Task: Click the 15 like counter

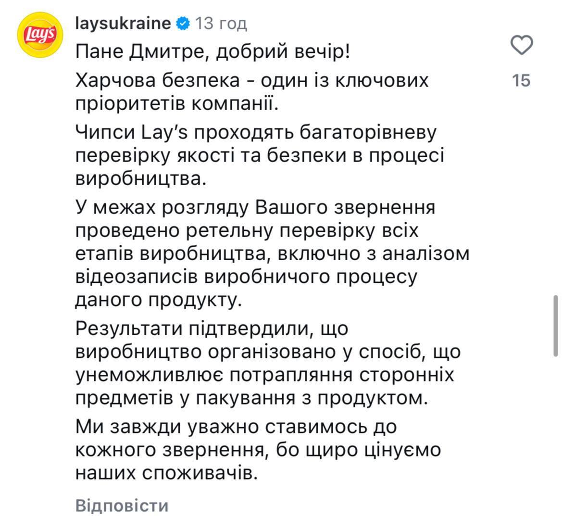Action: [522, 81]
